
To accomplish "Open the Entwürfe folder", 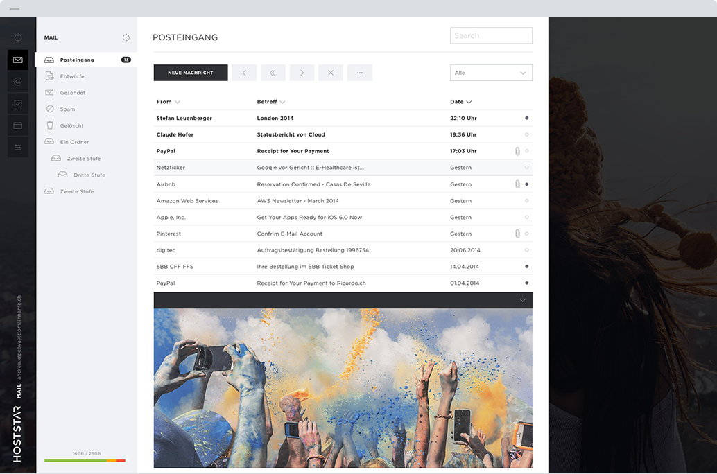I will pyautogui.click(x=76, y=76).
